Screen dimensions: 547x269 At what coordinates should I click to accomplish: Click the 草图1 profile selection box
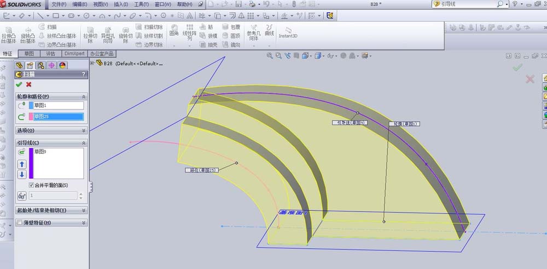point(59,106)
